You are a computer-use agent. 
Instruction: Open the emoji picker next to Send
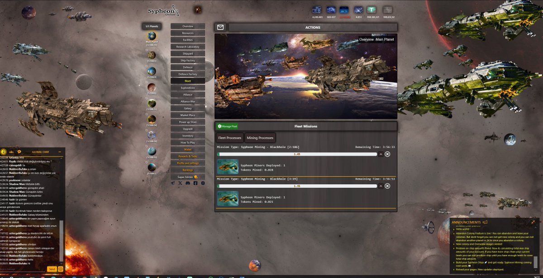tap(60, 269)
